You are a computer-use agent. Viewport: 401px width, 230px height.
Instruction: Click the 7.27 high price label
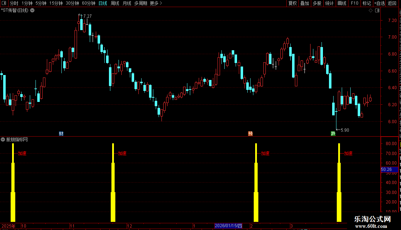[87, 16]
